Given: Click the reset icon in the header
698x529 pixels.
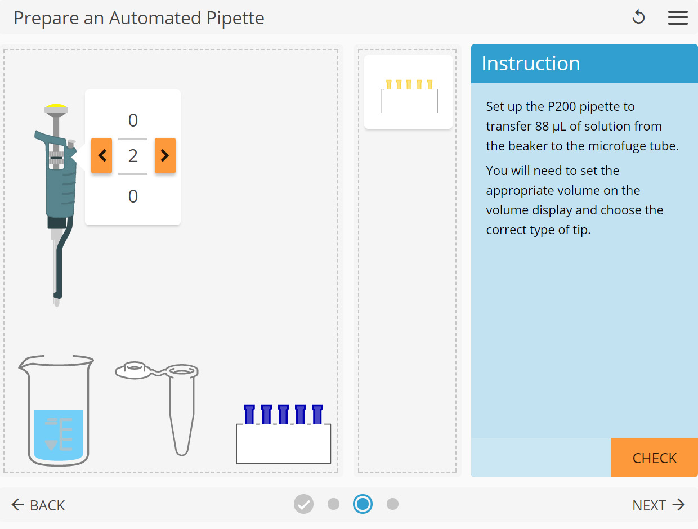Looking at the screenshot, I should (x=638, y=17).
